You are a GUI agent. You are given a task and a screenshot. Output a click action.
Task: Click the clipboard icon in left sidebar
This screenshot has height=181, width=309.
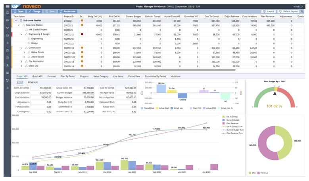click(x=8, y=51)
